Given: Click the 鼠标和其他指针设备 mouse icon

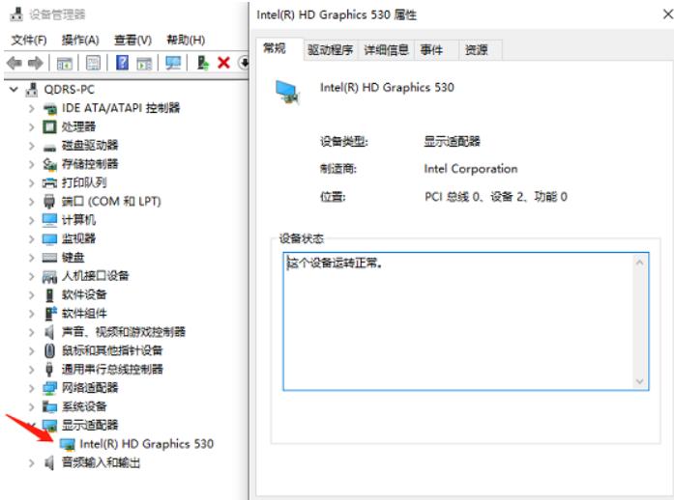Looking at the screenshot, I should point(50,350).
